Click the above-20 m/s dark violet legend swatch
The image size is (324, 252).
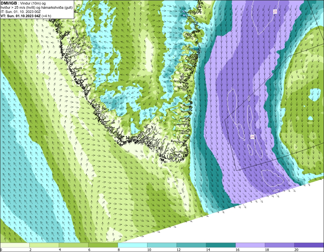point(309,245)
